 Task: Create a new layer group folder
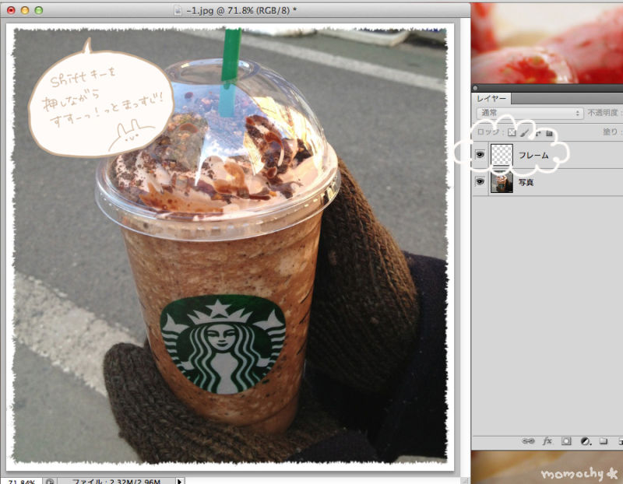tap(603, 441)
